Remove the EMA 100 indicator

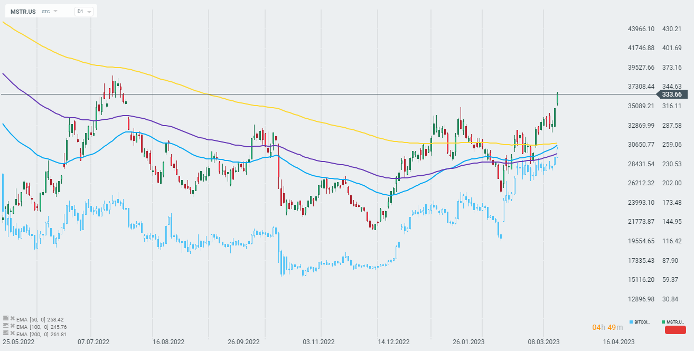coord(12,326)
